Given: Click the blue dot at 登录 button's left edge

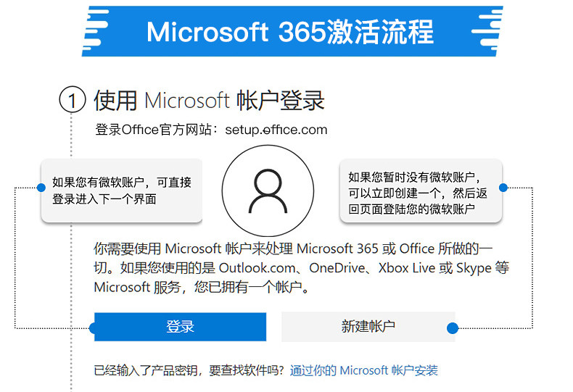Looking at the screenshot, I should [x=92, y=328].
